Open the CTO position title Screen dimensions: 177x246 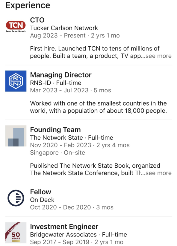(37, 20)
